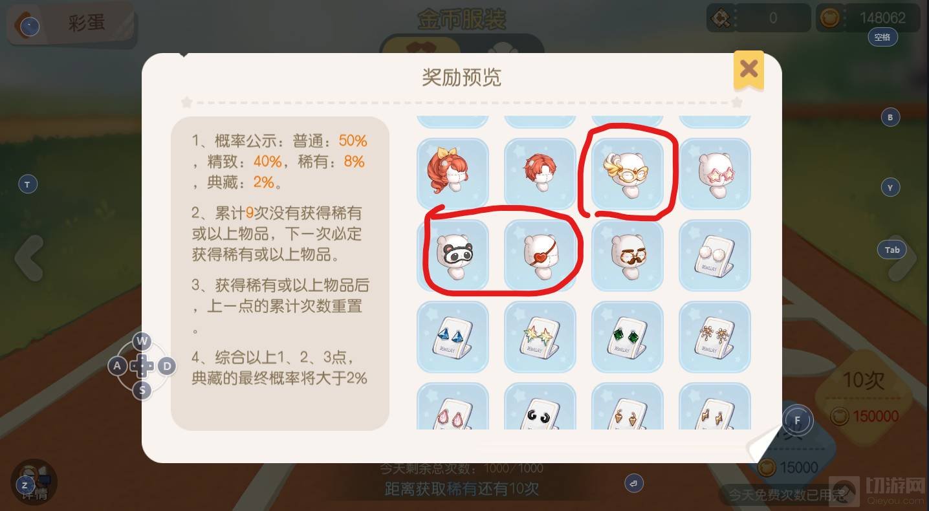Image resolution: width=929 pixels, height=511 pixels.
Task: Choose the brown glasses with mustache item
Action: point(628,255)
